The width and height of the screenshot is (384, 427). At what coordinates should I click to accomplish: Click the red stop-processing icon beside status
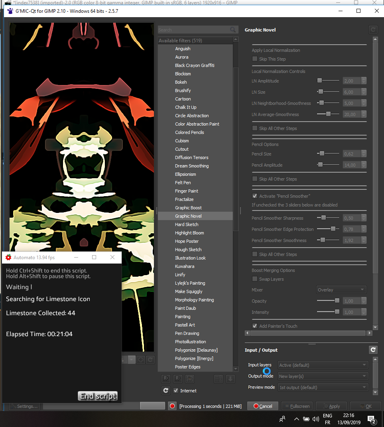coord(172,406)
